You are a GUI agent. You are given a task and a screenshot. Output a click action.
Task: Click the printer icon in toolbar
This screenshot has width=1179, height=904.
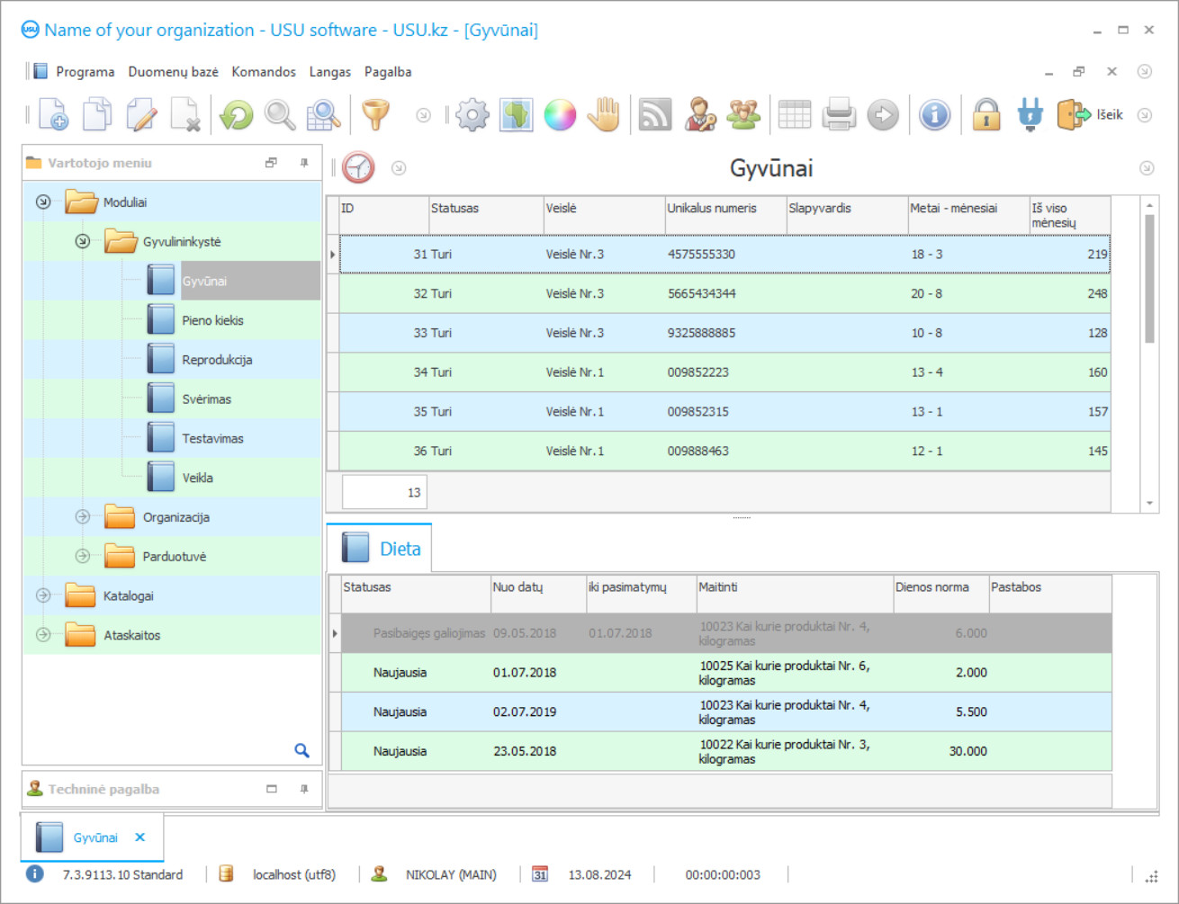coord(839,115)
